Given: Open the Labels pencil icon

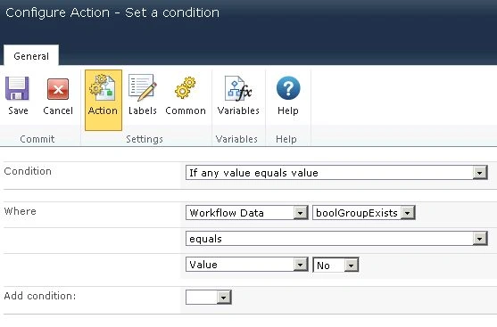Looking at the screenshot, I should (x=142, y=88).
